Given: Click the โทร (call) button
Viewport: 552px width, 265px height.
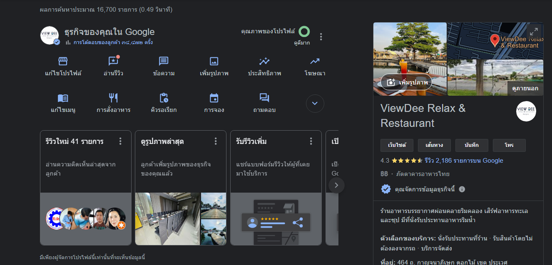Looking at the screenshot, I should (x=509, y=146).
